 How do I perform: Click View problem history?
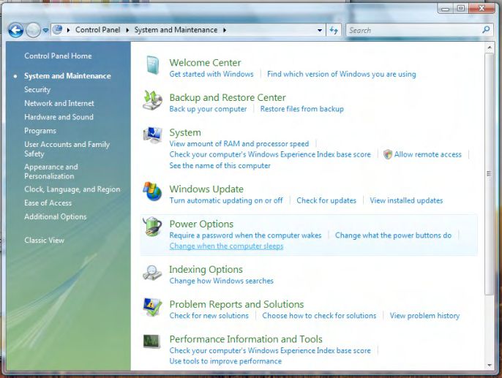(424, 316)
